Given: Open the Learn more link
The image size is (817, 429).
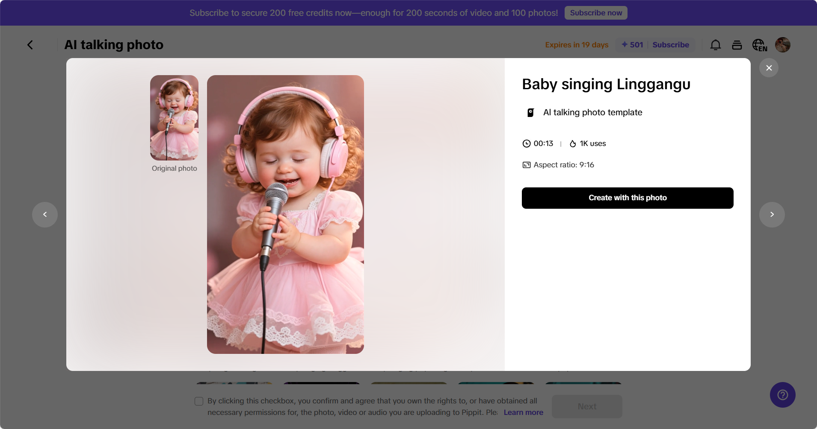Looking at the screenshot, I should tap(523, 412).
